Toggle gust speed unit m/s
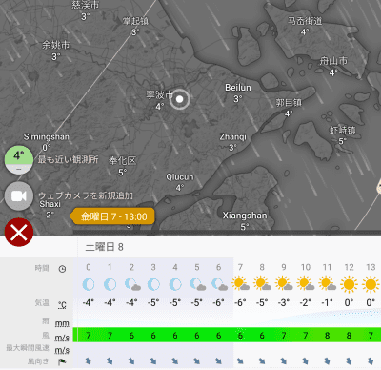The height and width of the screenshot is (370, 381). coord(62,350)
